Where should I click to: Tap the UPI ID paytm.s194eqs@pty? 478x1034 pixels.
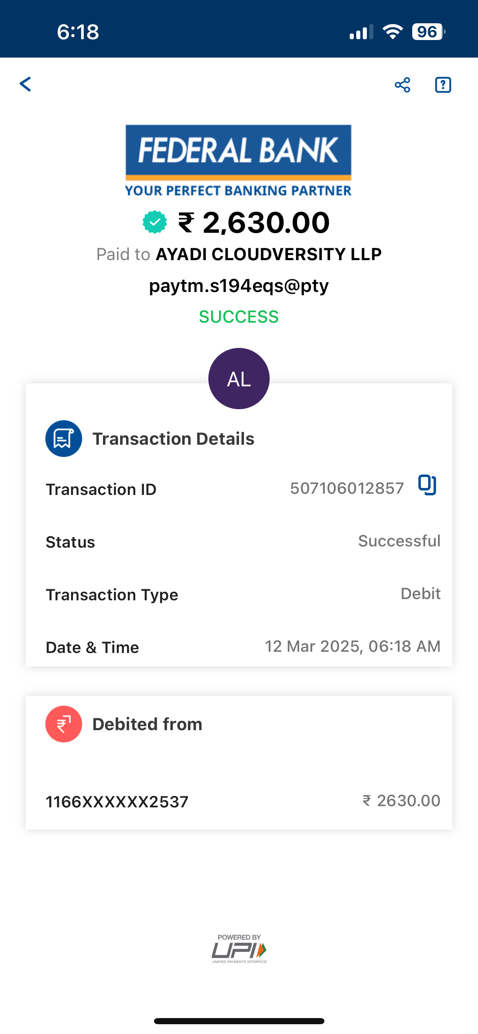239,286
